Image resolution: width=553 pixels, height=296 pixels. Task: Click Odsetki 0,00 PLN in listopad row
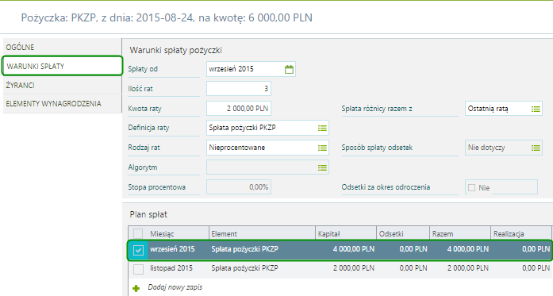tap(413, 268)
